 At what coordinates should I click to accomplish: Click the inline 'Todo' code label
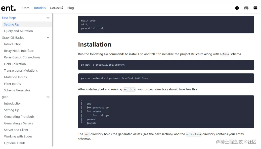[226, 54]
